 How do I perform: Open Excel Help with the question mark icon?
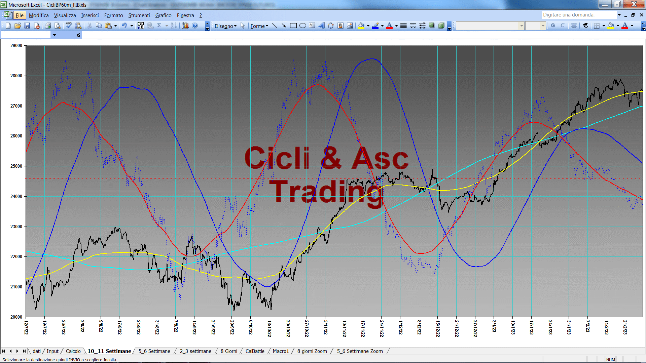[195, 26]
